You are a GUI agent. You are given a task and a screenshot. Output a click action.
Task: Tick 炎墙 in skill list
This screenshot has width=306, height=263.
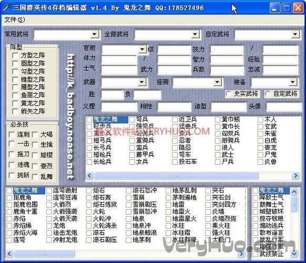click(208, 211)
